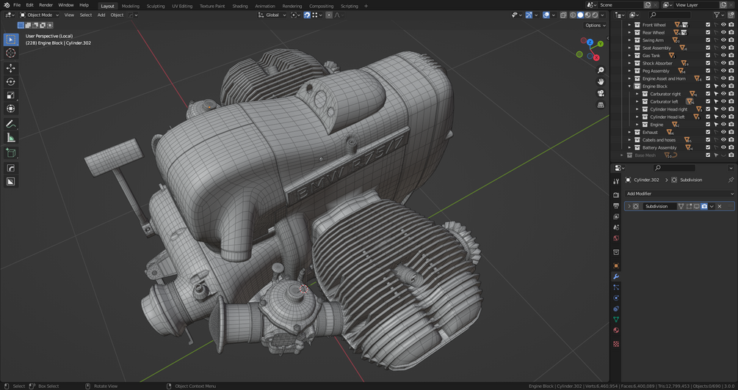
Task: Activate the Rotate tool
Action: pos(11,81)
